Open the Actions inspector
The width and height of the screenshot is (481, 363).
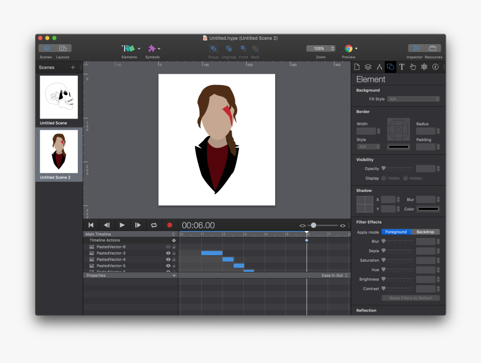tap(412, 67)
